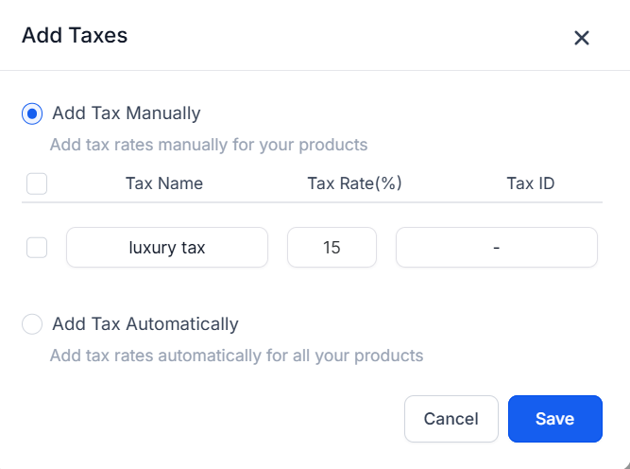The image size is (630, 469).
Task: Click the Tax ID column header
Action: (531, 183)
